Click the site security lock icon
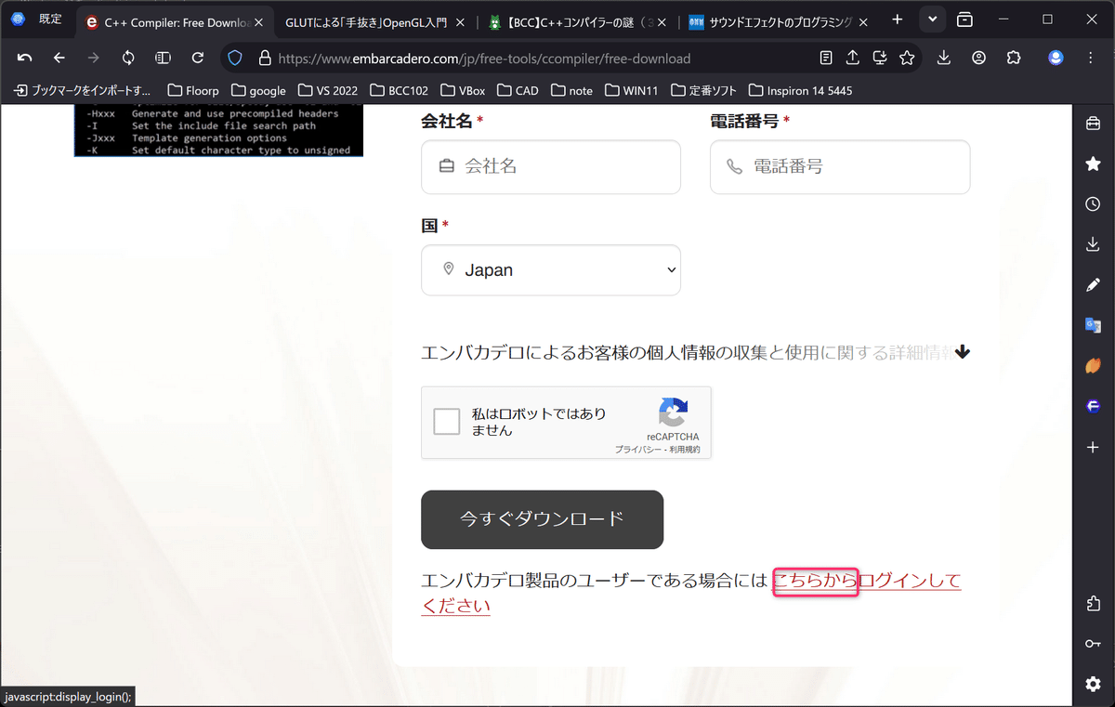 pos(264,58)
